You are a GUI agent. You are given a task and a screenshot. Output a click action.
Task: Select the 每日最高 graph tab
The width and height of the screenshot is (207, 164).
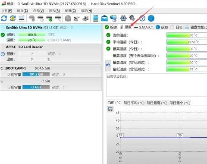coord(157,103)
